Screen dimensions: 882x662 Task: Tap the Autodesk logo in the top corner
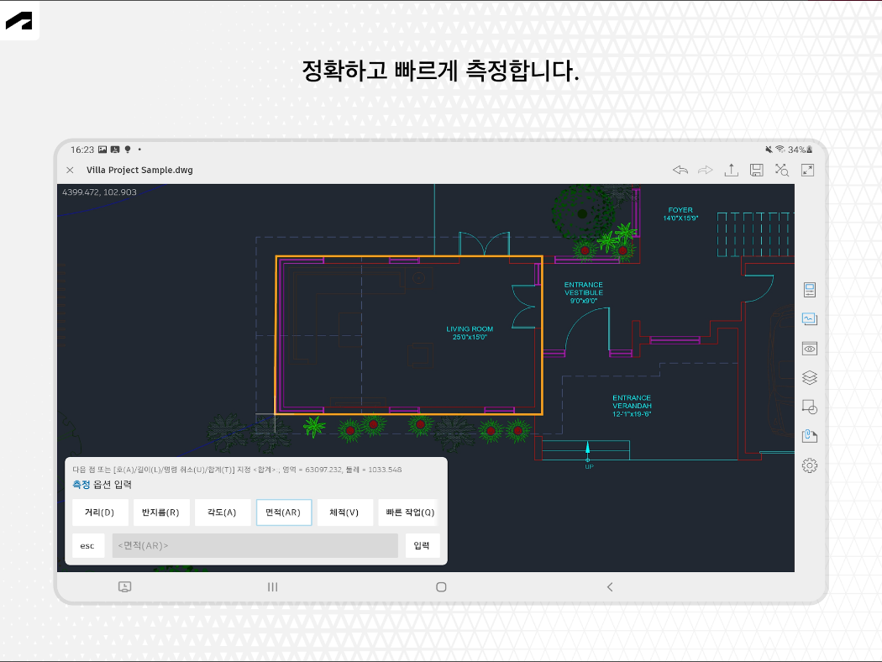click(x=19, y=20)
